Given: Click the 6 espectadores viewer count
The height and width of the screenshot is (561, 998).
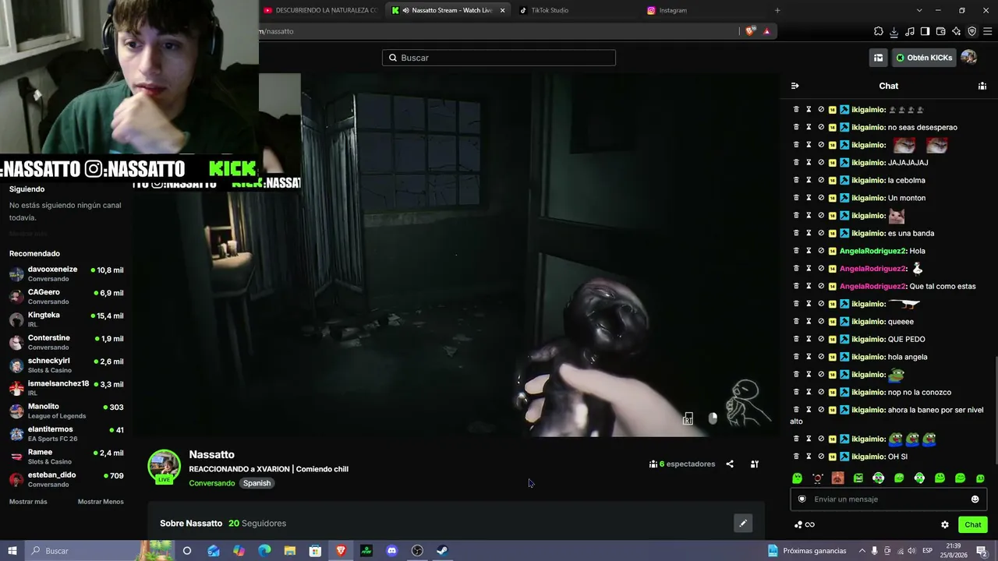Looking at the screenshot, I should click(x=681, y=464).
